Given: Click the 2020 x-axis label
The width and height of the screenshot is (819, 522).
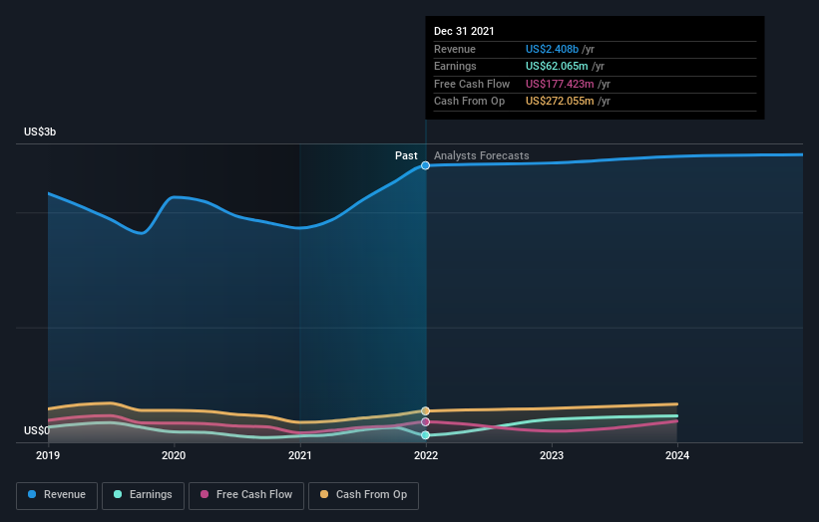Looking at the screenshot, I should coord(174,456).
